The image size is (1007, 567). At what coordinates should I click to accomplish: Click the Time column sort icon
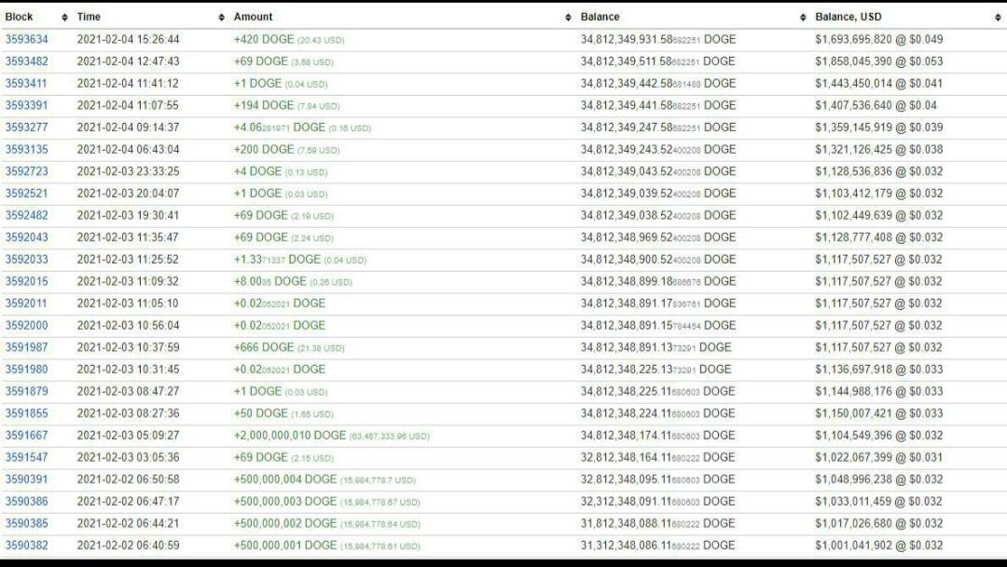click(221, 18)
